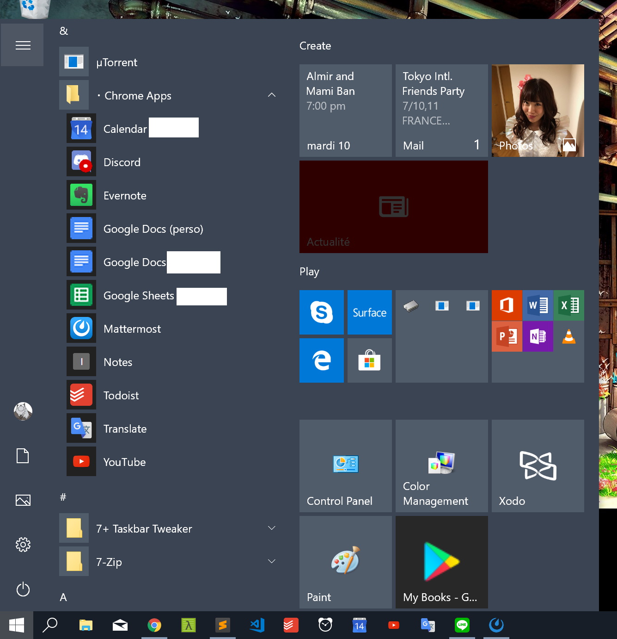Viewport: 617px width, 639px height.
Task: Open the Microsoft Store tile
Action: pyautogui.click(x=369, y=360)
